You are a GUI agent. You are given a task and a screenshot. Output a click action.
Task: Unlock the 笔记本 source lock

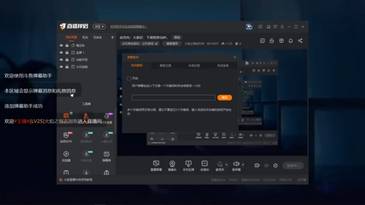[x=67, y=45]
